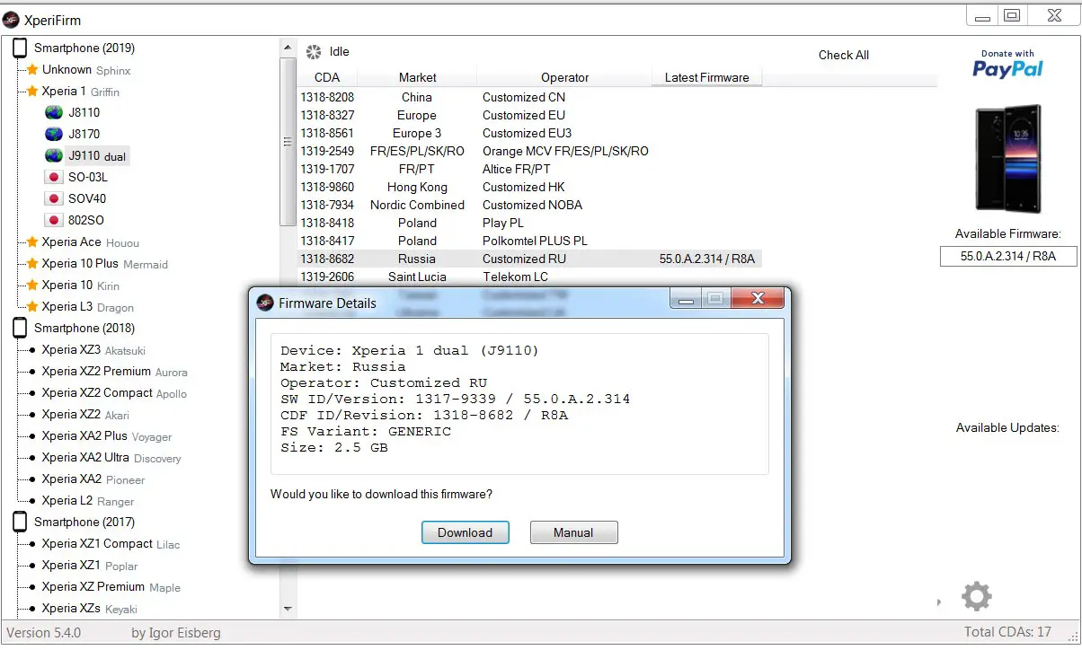1082x650 pixels.
Task: Select the 1318-8208 China firmware row
Action: (530, 97)
